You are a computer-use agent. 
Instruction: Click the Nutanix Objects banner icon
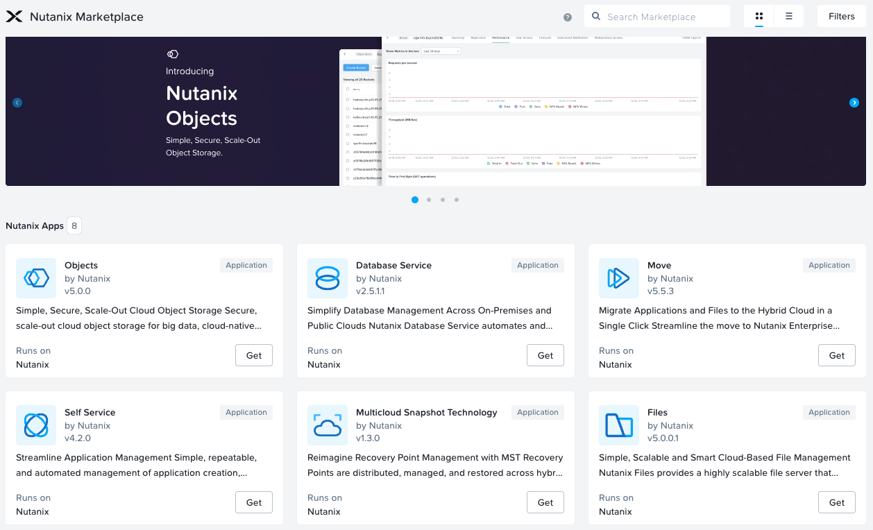[x=173, y=53]
